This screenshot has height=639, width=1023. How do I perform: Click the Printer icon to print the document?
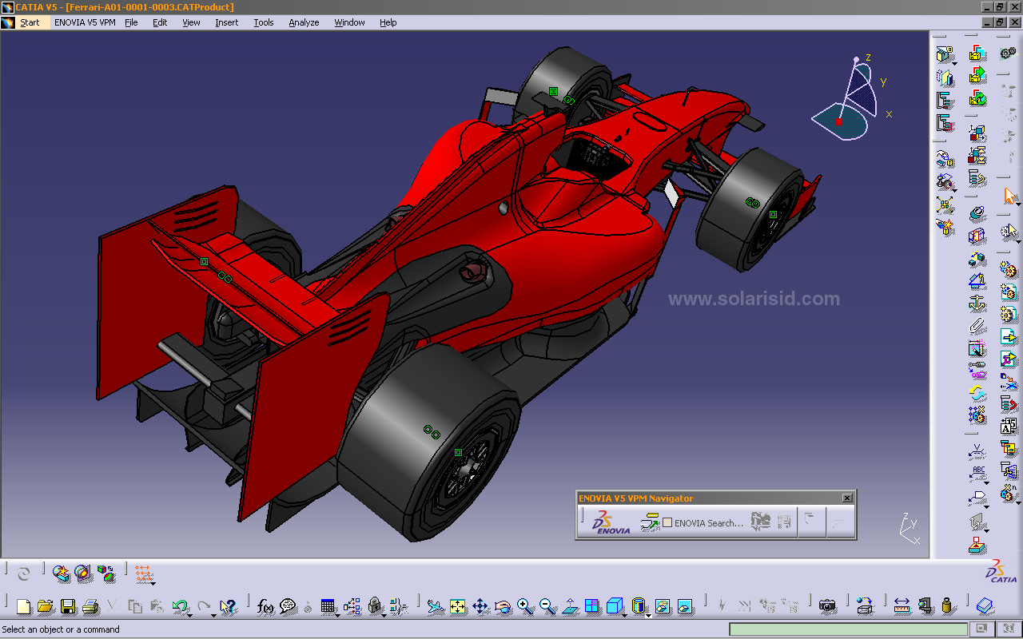90,605
